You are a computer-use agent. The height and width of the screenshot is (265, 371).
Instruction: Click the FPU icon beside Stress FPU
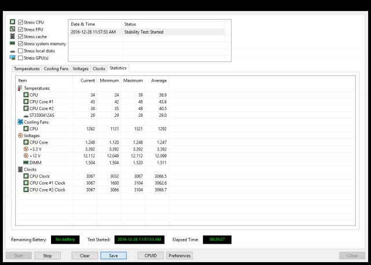[x=12, y=29]
